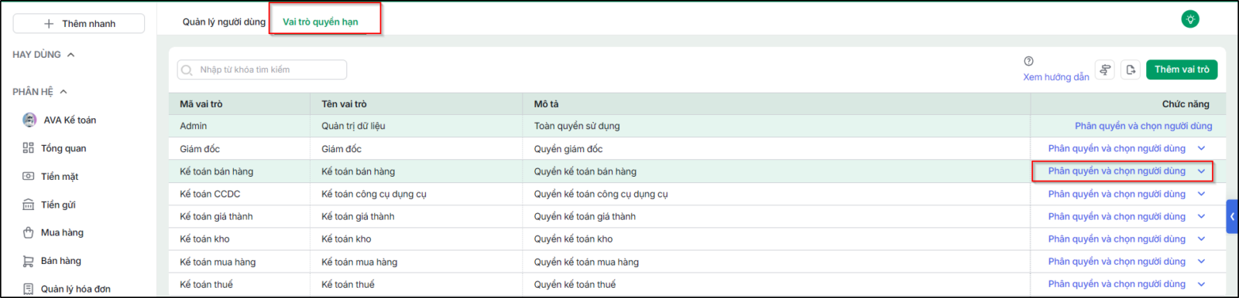
Task: Click the green lightbulb tips icon
Action: [x=1190, y=19]
